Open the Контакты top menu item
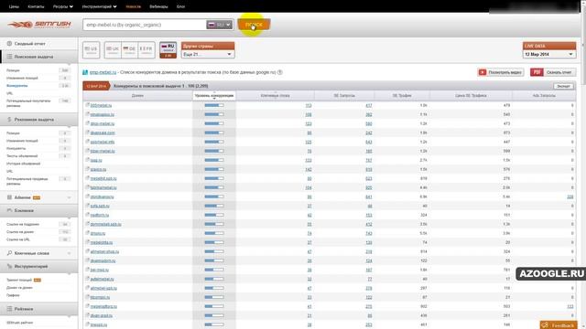 coord(36,6)
